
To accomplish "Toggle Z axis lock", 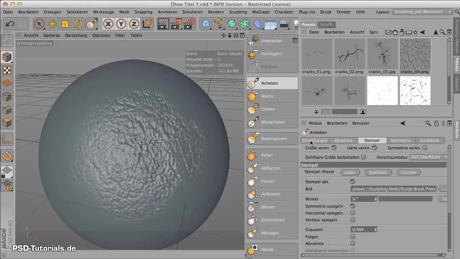I will (x=134, y=24).
